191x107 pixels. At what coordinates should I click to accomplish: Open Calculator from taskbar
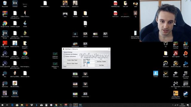coord(46,105)
